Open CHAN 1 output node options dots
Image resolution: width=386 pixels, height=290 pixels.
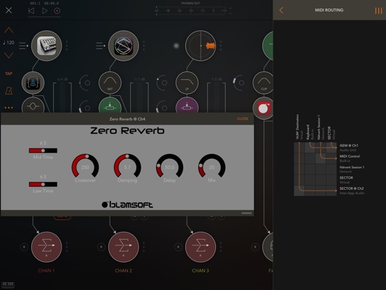[67, 247]
